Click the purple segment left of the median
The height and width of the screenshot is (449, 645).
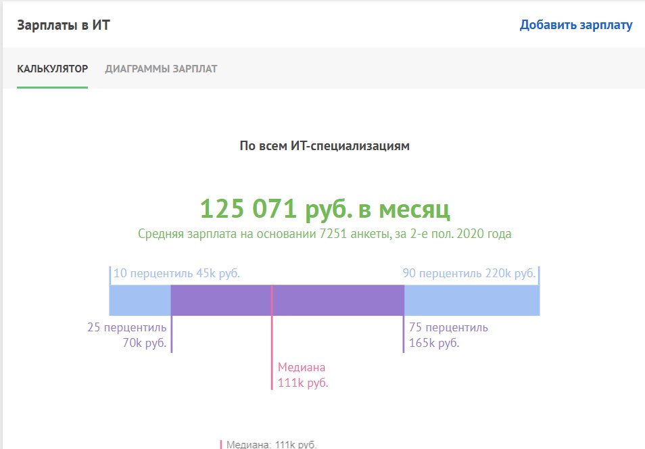pyautogui.click(x=221, y=300)
